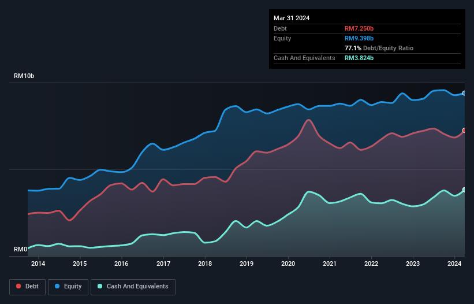Select the 2023 x-axis label
The height and width of the screenshot is (304, 474).
413,264
